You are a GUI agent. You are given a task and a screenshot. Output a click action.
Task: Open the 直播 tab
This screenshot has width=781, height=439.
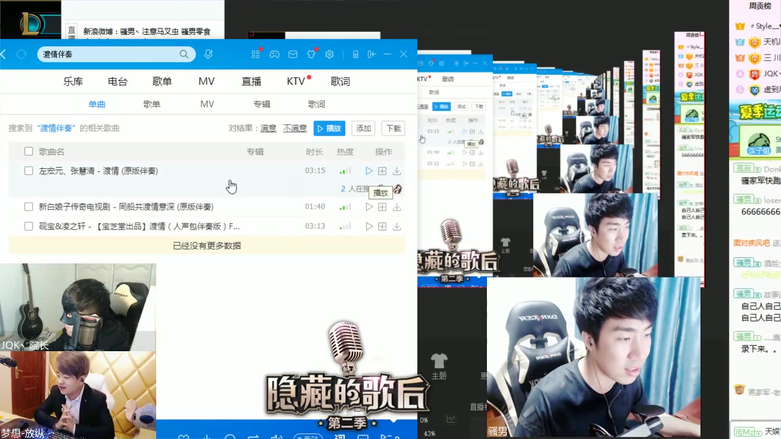(251, 81)
